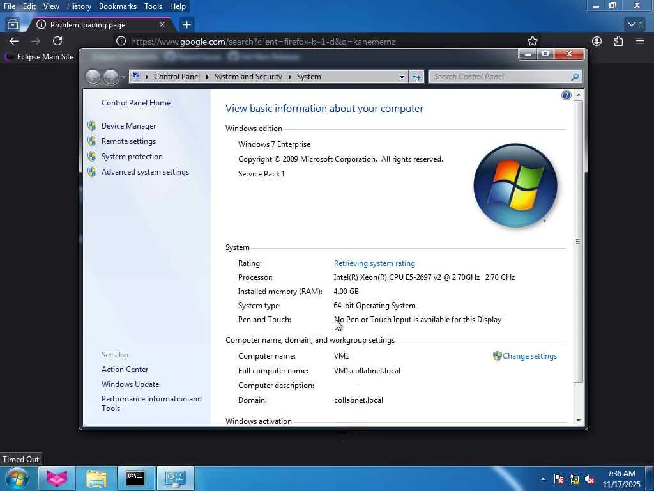654x491 pixels.
Task: Open Command Prompt taskbar icon
Action: [x=135, y=478]
